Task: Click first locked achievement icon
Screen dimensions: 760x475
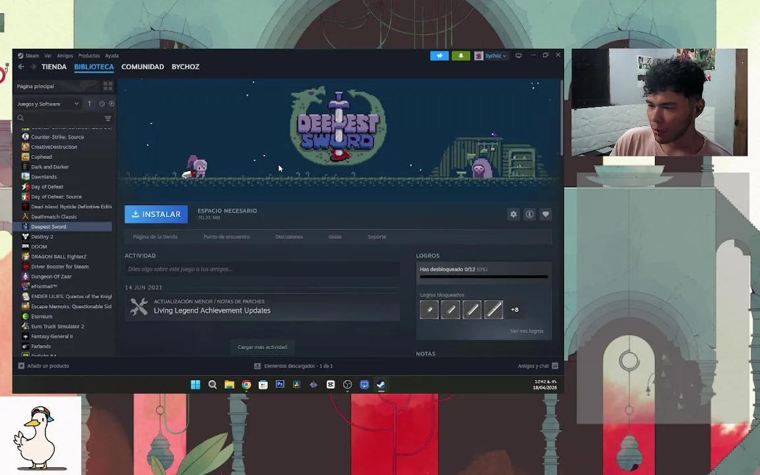Action: [429, 309]
